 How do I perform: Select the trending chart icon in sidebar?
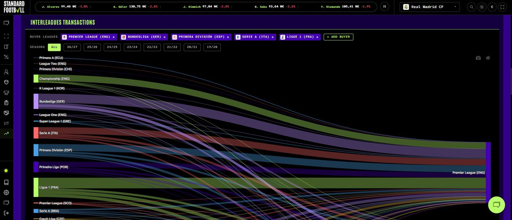[6, 134]
